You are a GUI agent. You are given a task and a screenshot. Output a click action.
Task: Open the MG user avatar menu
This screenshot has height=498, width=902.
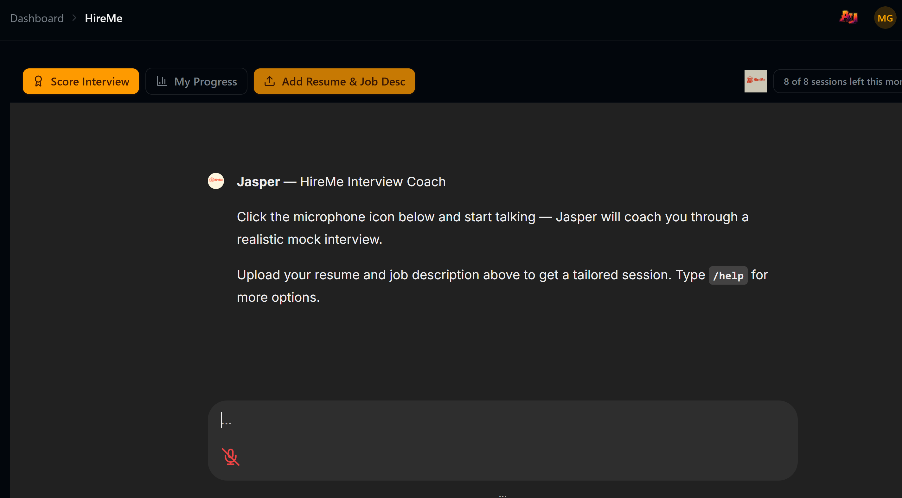[x=885, y=18]
